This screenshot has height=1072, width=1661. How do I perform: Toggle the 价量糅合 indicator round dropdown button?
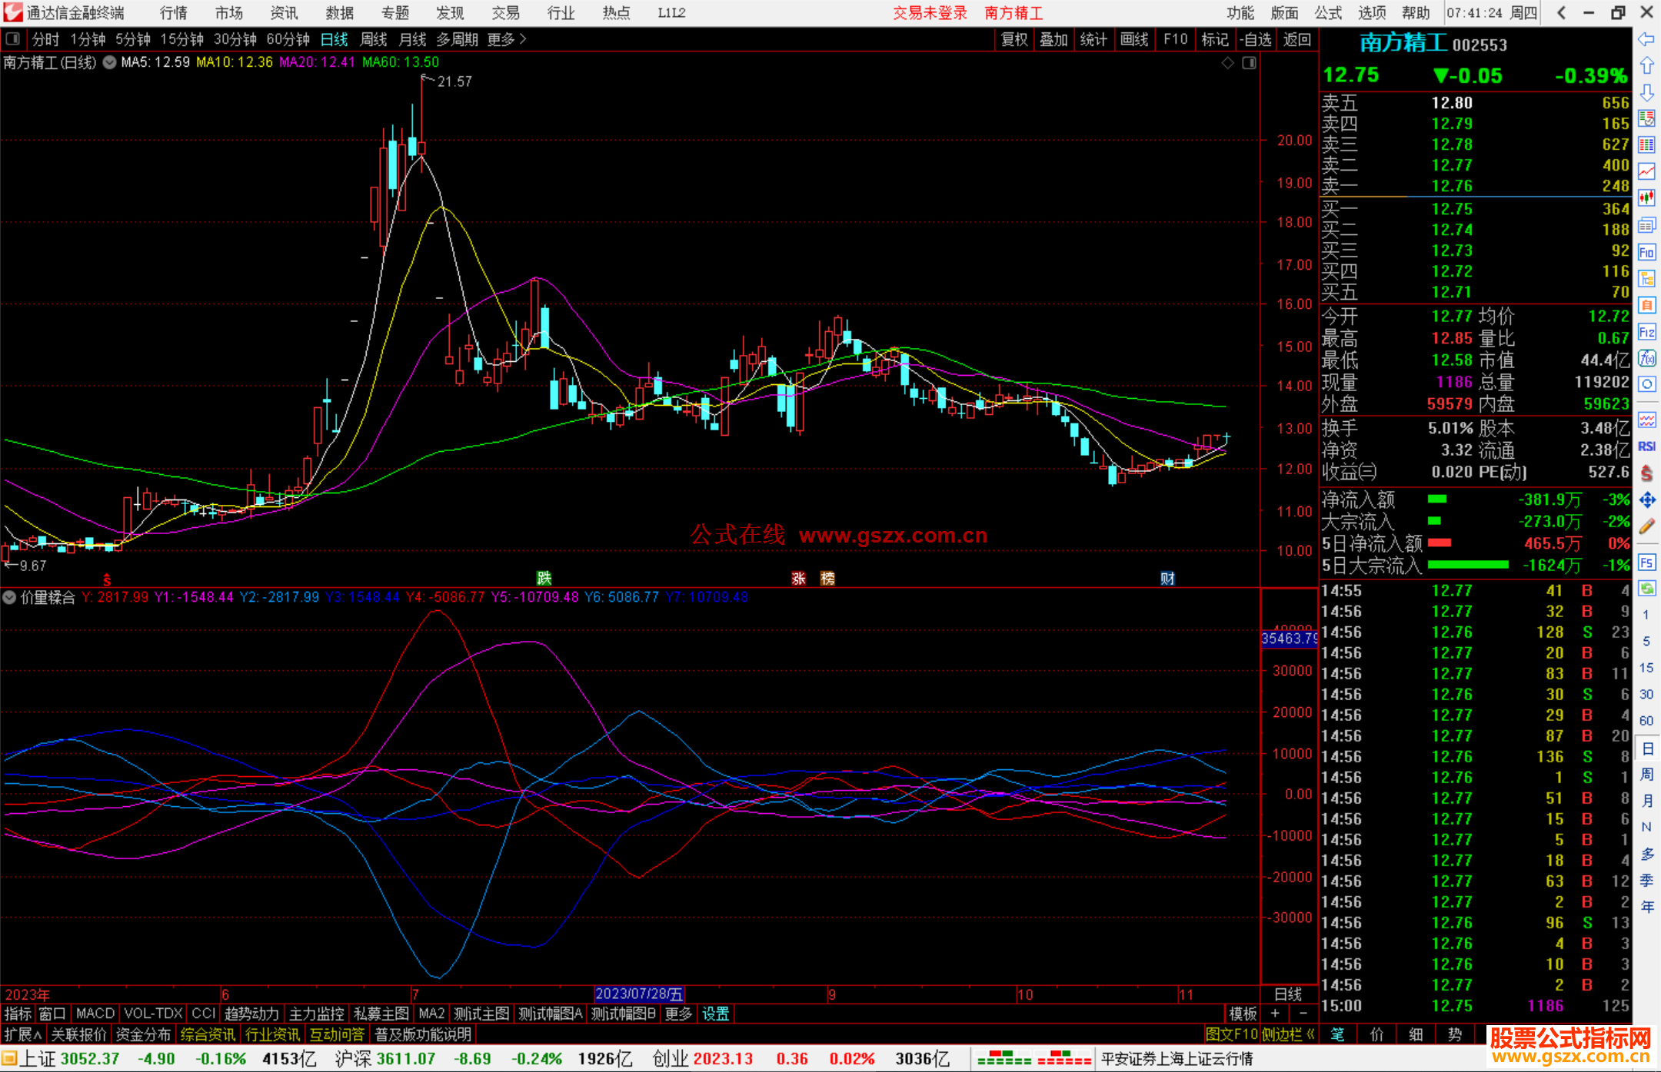[x=10, y=597]
